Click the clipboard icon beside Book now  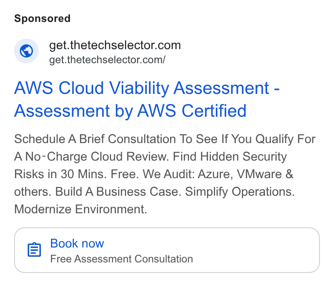(x=34, y=250)
